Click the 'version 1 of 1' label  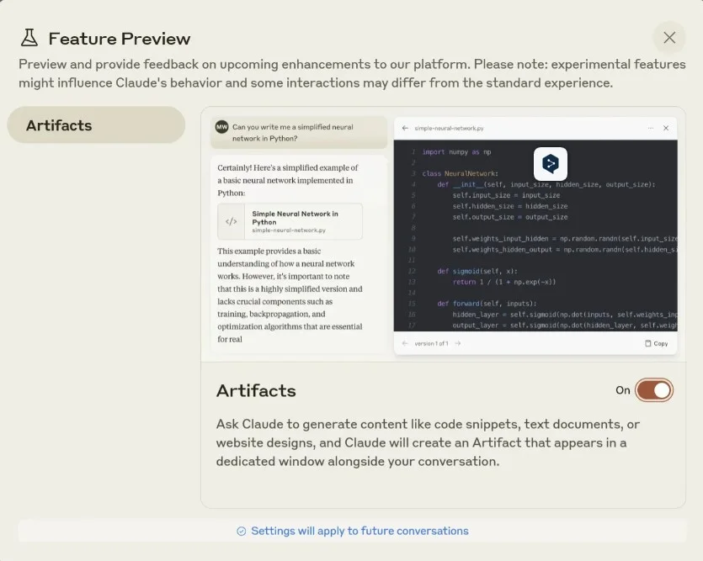[431, 343]
